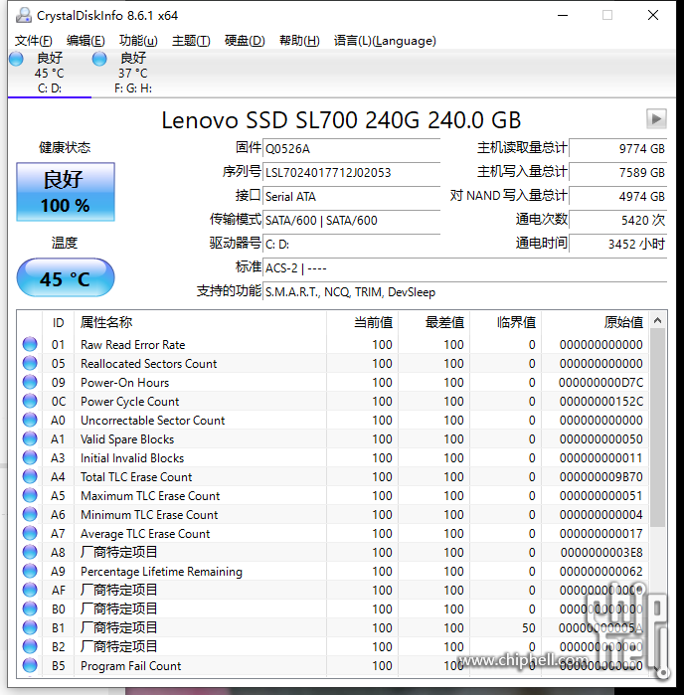Click status orb for Reallocated Sectors Count
684x695 pixels.
[x=30, y=364]
